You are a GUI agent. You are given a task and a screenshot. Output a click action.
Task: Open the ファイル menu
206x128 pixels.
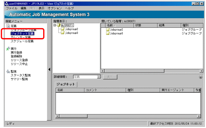click(12, 8)
